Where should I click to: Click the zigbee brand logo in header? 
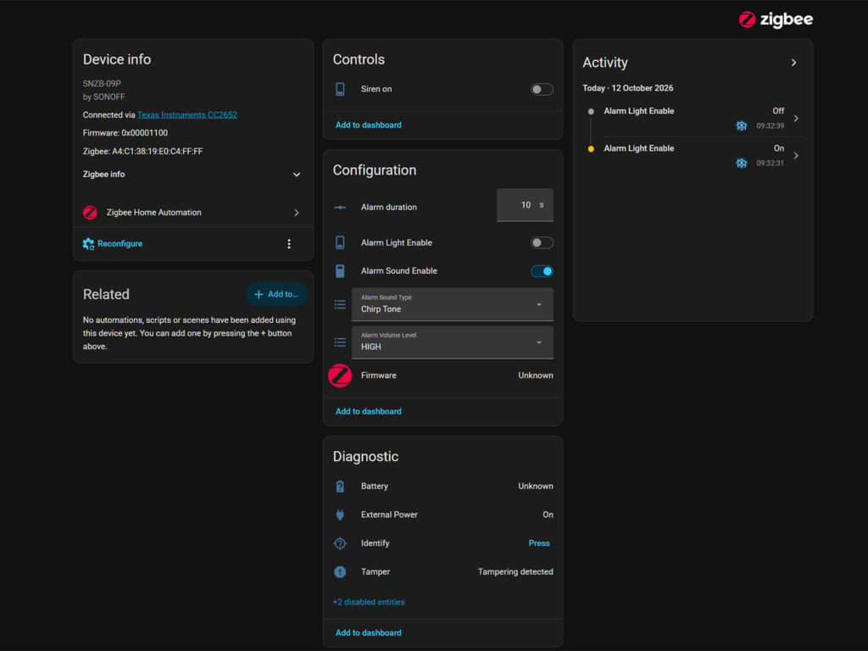(776, 19)
